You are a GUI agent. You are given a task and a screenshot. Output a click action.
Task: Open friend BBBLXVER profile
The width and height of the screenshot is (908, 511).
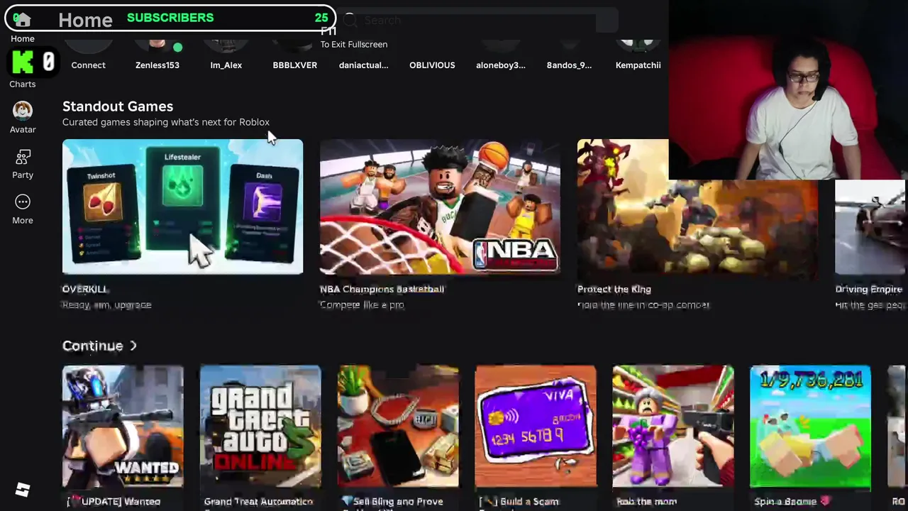click(295, 54)
